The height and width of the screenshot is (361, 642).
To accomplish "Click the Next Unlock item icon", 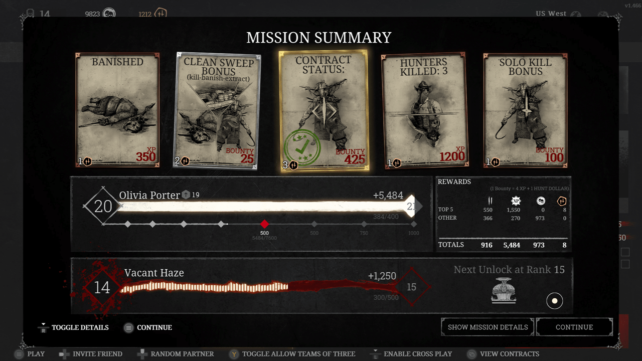I will pyautogui.click(x=504, y=290).
